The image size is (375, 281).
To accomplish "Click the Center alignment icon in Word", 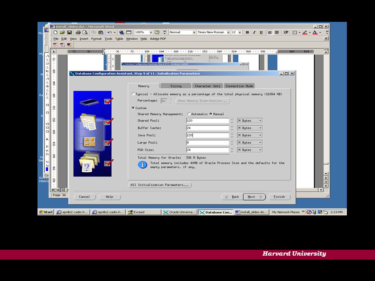I will 277,32.
